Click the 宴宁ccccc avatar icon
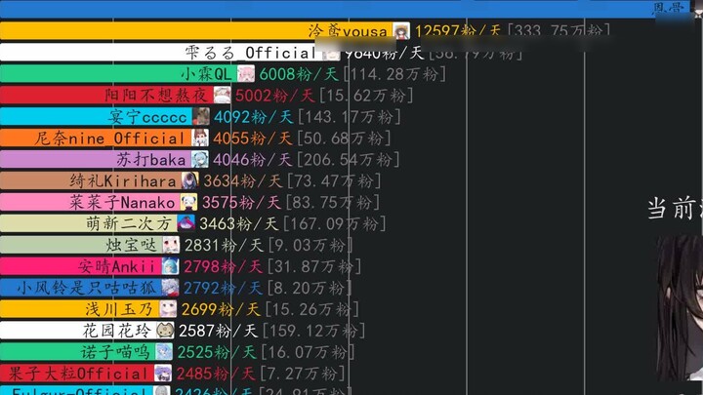Image resolution: width=703 pixels, height=395 pixels. click(x=201, y=117)
